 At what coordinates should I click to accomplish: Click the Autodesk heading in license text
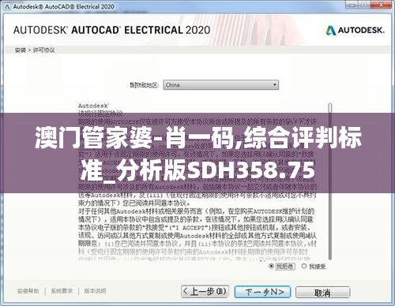pos(93,106)
